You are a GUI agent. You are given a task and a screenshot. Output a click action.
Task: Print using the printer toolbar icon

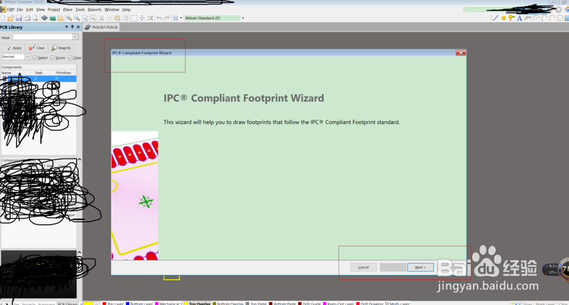[27, 18]
